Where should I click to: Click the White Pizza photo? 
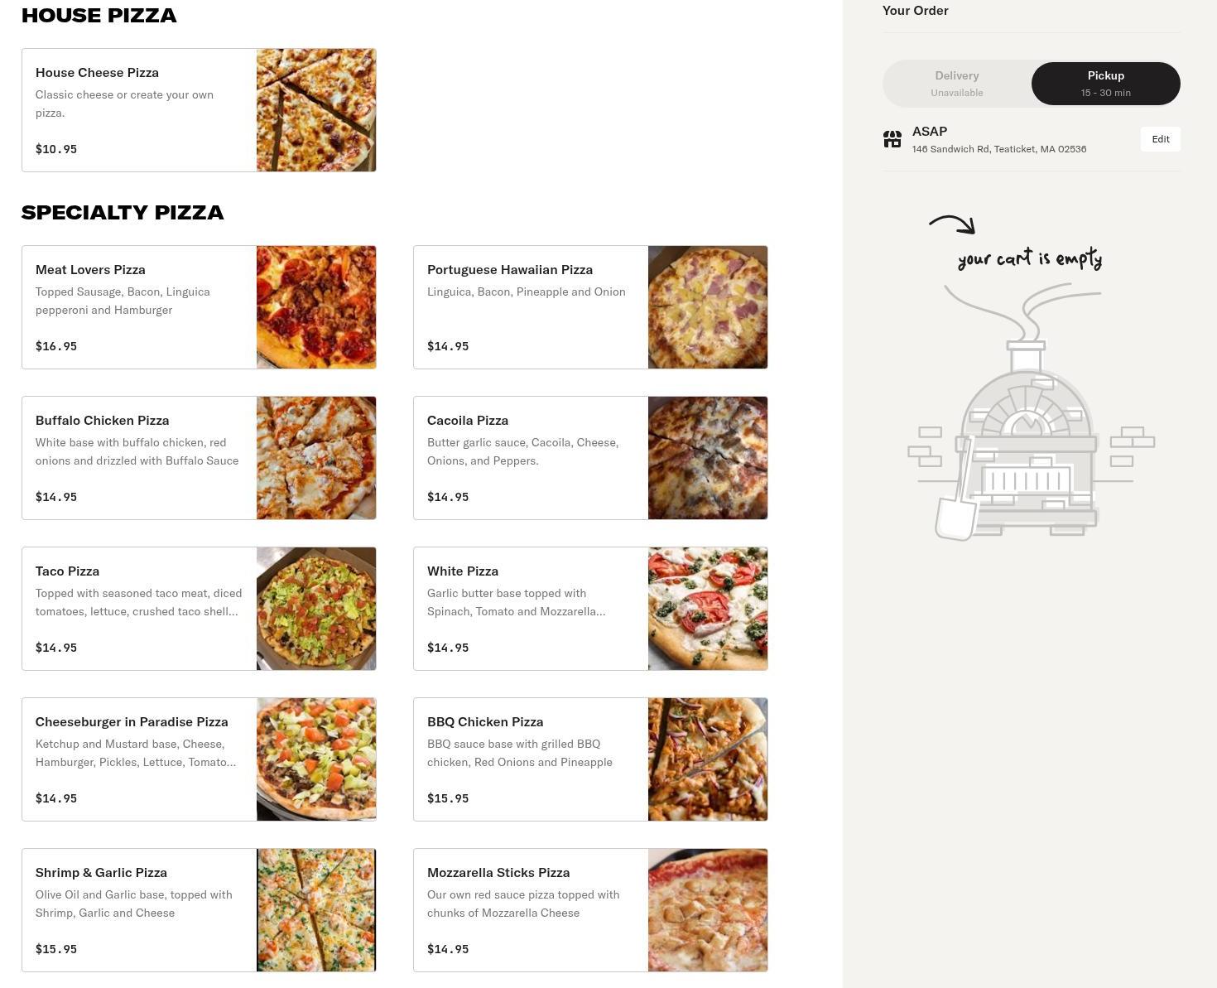point(708,609)
